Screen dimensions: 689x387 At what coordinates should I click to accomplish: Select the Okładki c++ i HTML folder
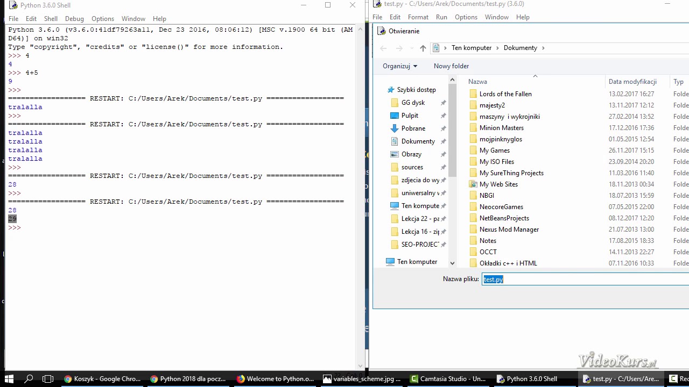[508, 263]
